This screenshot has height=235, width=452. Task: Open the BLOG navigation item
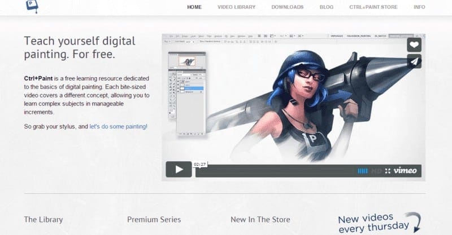[327, 7]
